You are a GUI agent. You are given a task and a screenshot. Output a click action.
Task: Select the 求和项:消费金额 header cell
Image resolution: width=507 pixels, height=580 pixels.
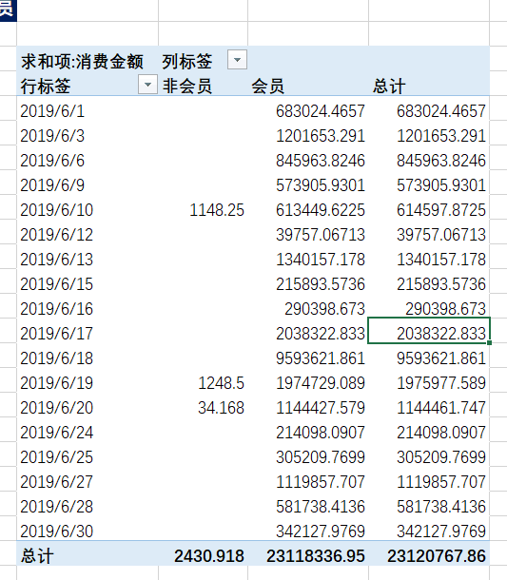[x=82, y=61]
